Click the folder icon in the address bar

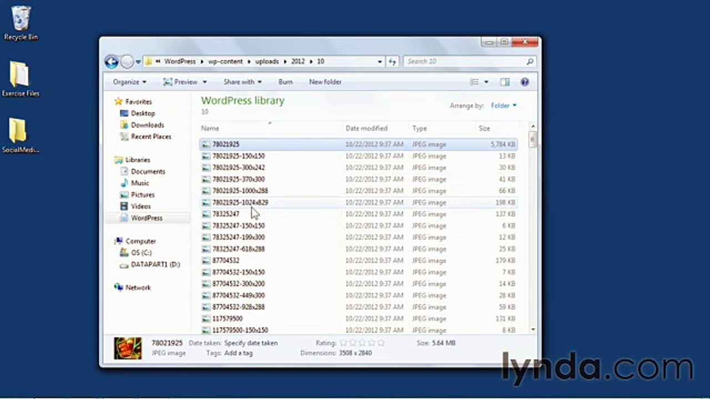coord(149,62)
